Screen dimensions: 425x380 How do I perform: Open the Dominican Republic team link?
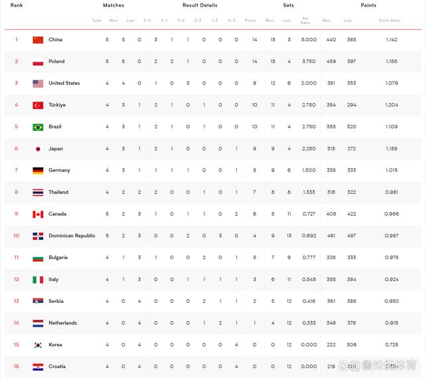click(72, 236)
